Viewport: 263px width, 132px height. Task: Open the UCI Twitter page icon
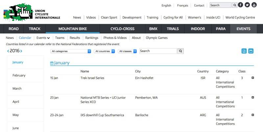(x=247, y=5)
